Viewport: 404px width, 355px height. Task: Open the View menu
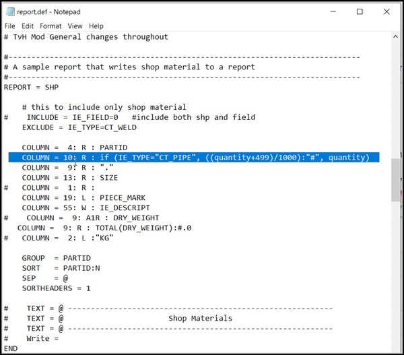(x=75, y=26)
